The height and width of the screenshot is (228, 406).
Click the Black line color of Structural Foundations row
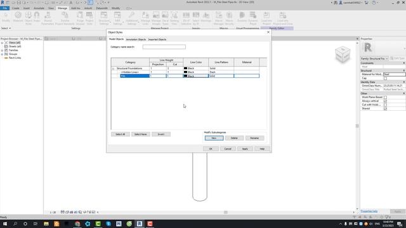pos(196,68)
